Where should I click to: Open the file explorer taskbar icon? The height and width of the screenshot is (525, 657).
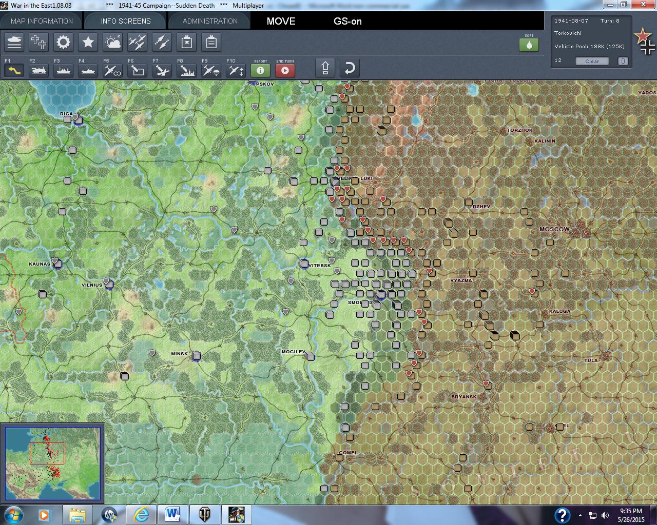77,515
